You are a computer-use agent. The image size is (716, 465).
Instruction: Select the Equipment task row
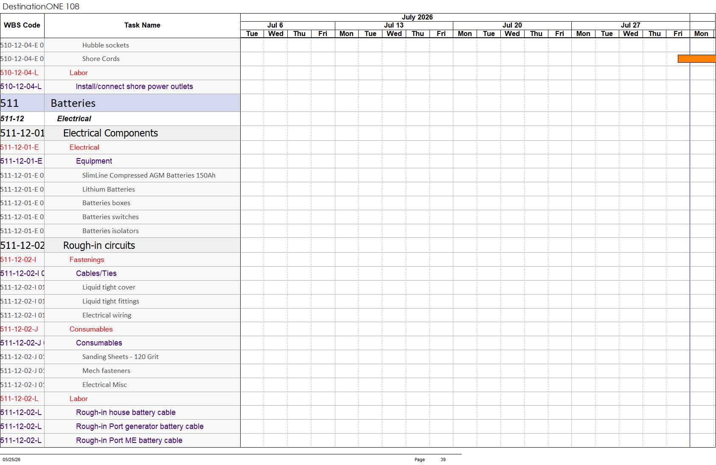(120, 161)
